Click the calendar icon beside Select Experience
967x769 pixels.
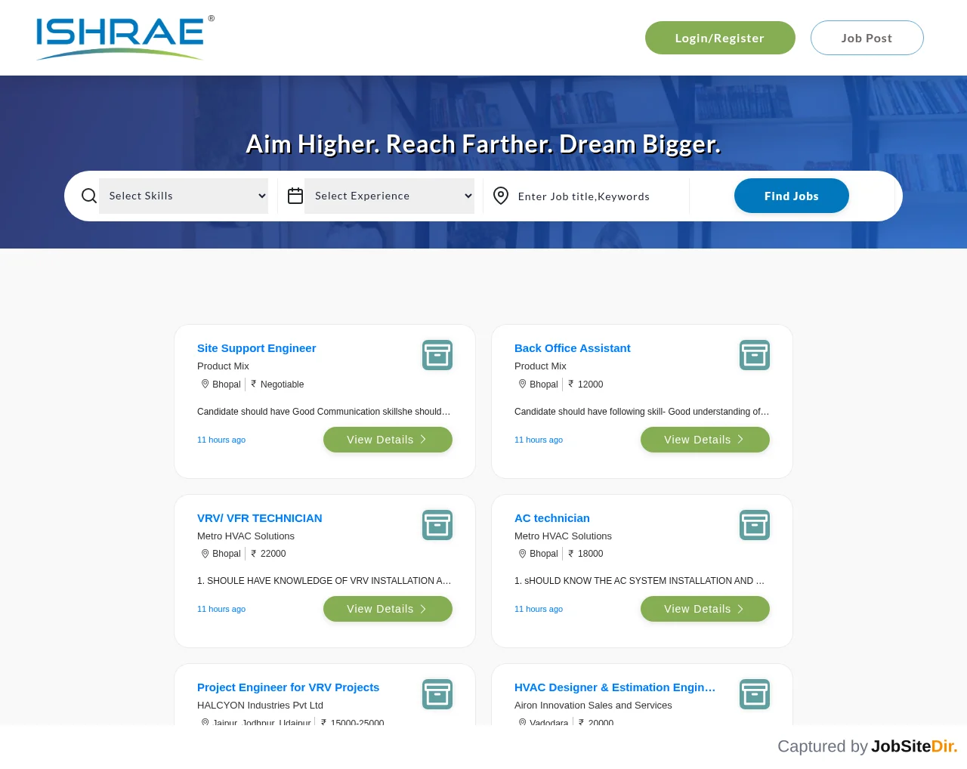point(295,196)
